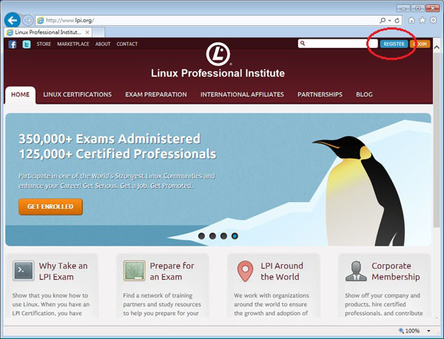Screen dimensions: 444x339
Task: Click the Register button
Action: 394,44
